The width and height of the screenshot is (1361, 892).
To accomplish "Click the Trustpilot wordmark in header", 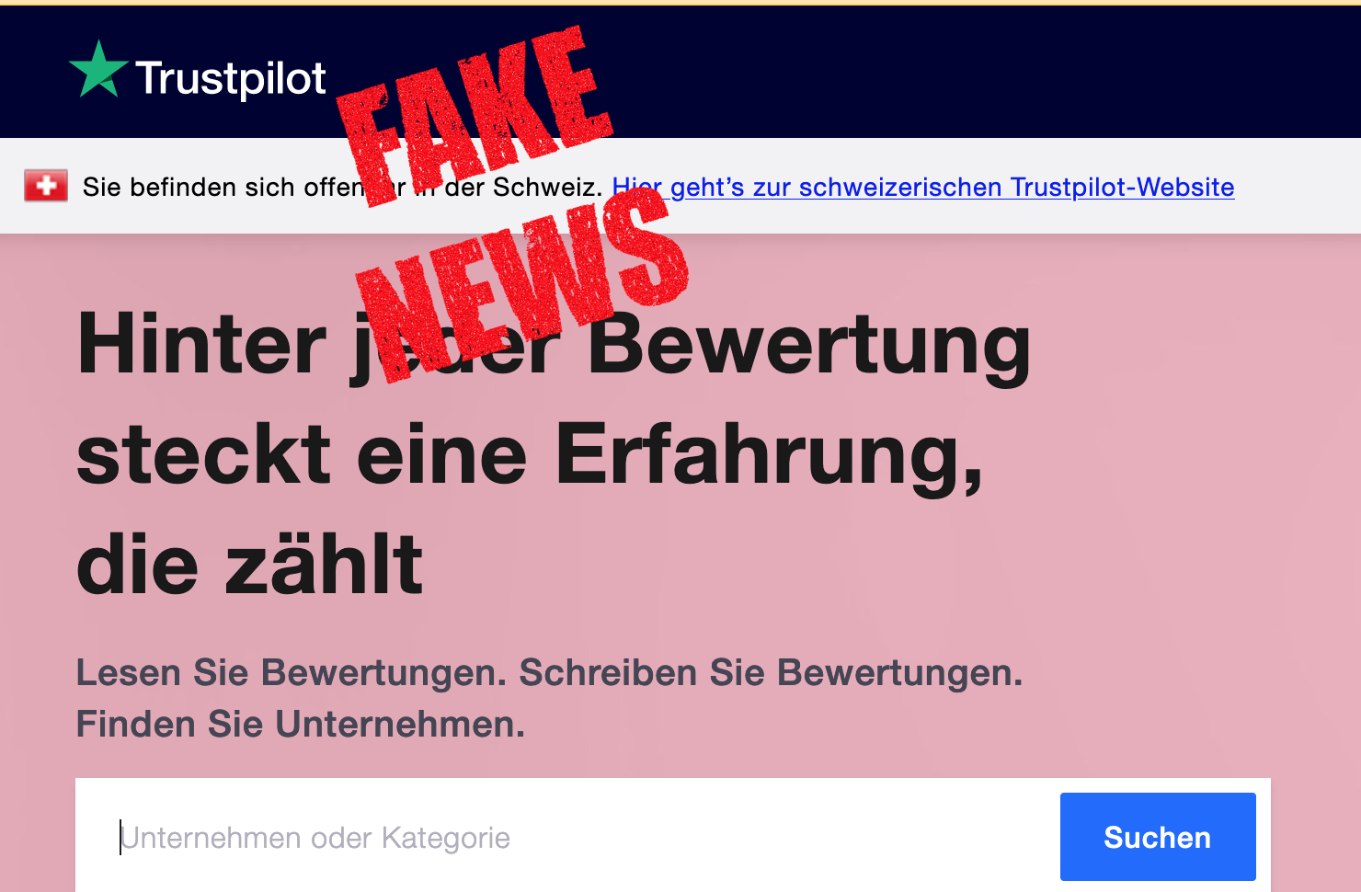I will pyautogui.click(x=231, y=78).
